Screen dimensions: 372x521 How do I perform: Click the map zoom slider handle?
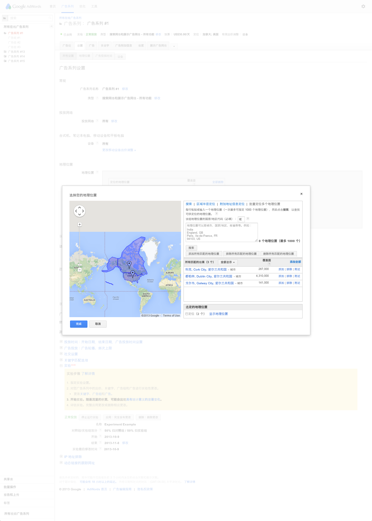coord(80,265)
